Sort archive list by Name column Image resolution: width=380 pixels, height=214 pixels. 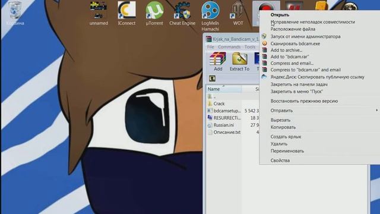click(224, 89)
